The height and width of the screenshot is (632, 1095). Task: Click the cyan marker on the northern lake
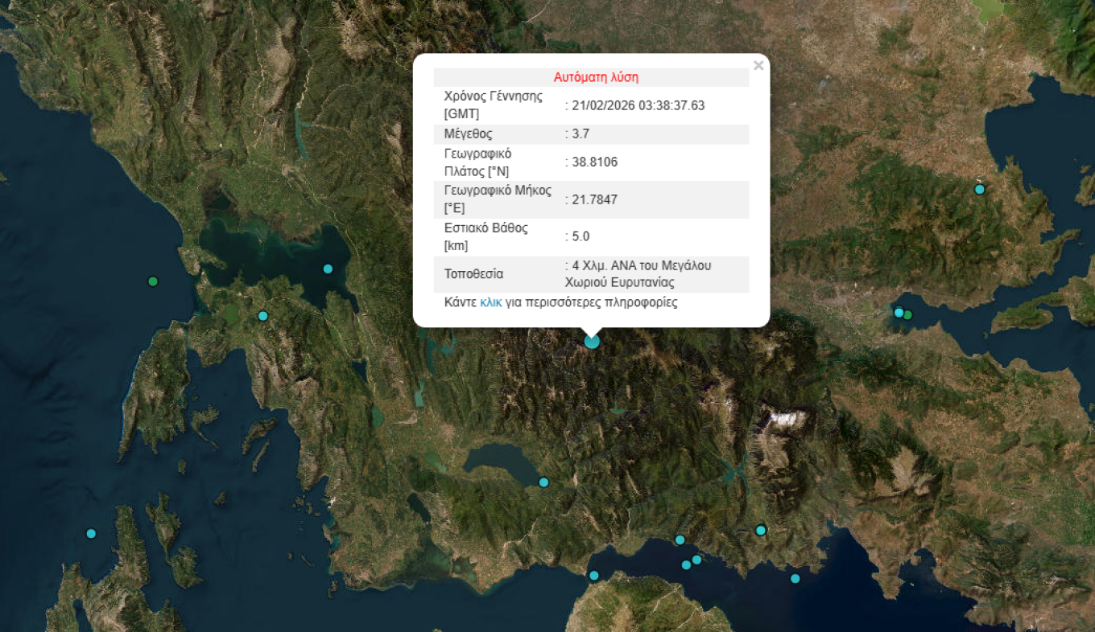point(326,269)
